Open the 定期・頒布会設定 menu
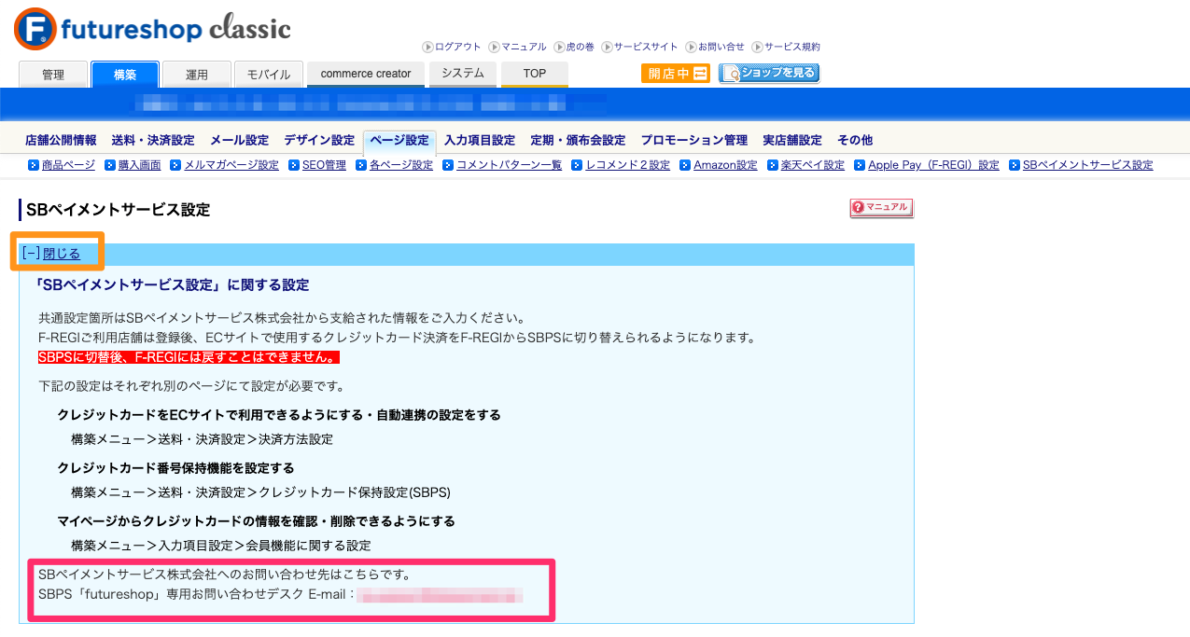Image resolution: width=1190 pixels, height=637 pixels. tap(578, 141)
